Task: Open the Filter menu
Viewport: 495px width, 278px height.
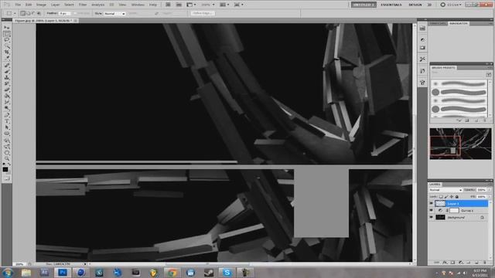Action: point(83,5)
